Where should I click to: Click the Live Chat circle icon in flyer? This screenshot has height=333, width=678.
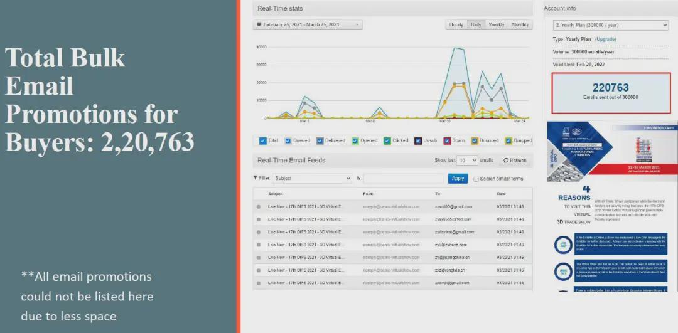pos(563,245)
